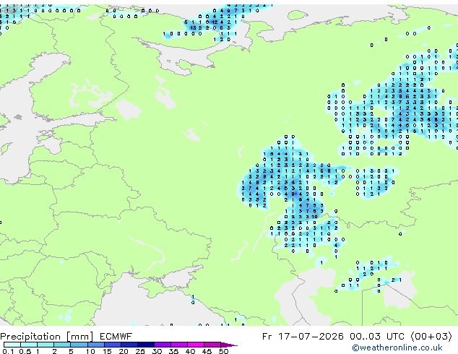Viewport: 458px width, 354px height.
Task: Select the 40–45 mm magenta legend swatch
Action: coord(196,345)
